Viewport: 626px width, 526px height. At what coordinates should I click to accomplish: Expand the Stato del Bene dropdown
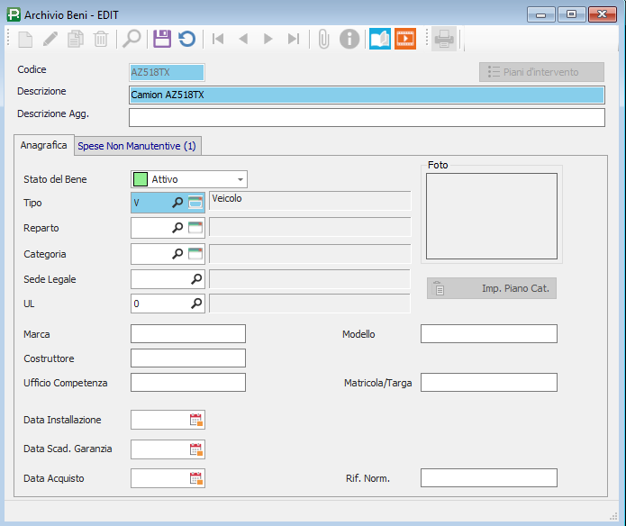coord(240,179)
